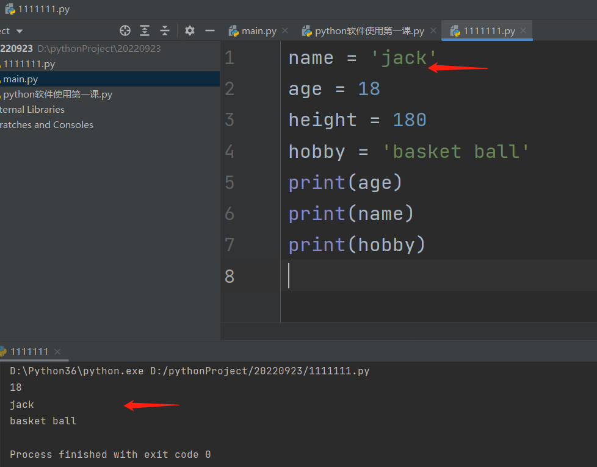Close the main.py editor tab
Viewport: 597px width, 467px height.
(x=285, y=30)
